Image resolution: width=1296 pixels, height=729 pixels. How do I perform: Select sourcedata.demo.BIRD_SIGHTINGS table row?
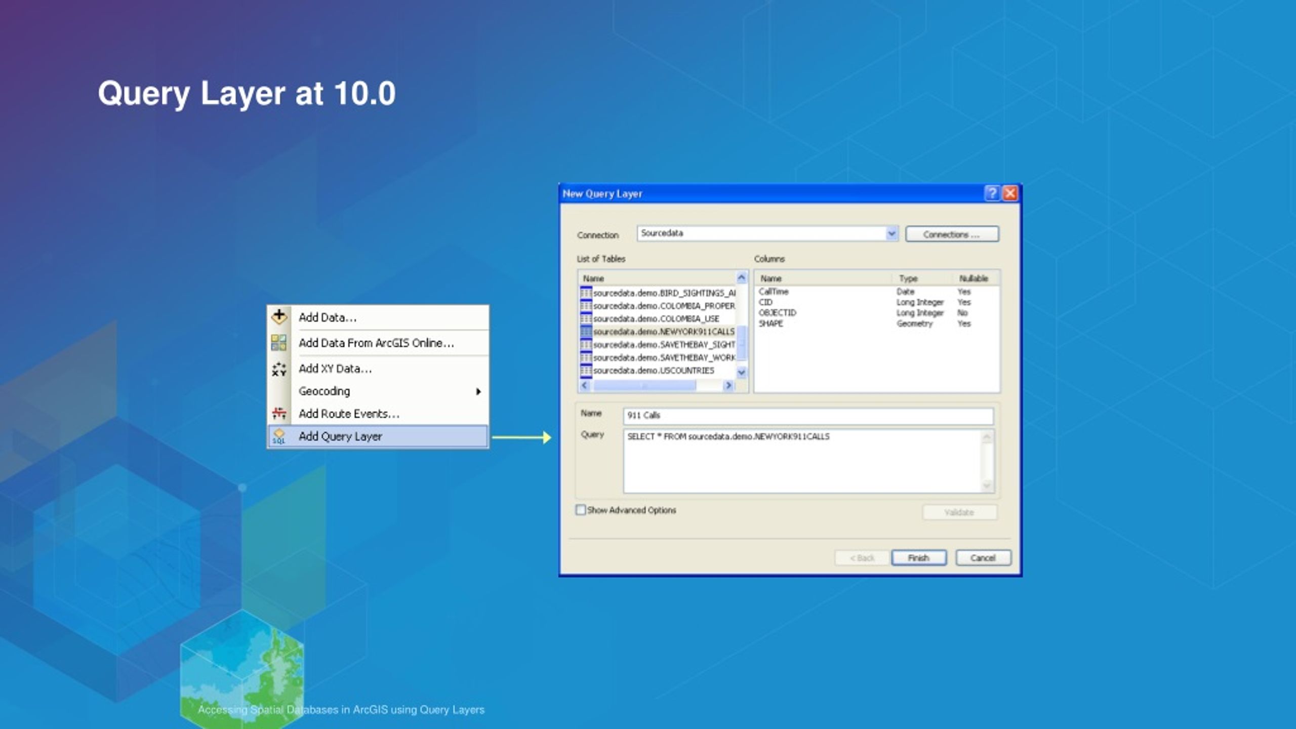pyautogui.click(x=658, y=293)
